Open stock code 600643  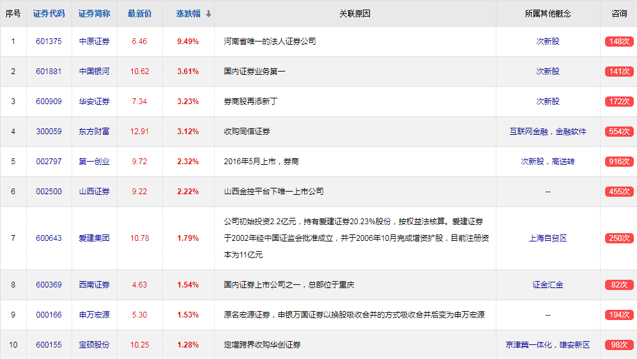coord(49,238)
